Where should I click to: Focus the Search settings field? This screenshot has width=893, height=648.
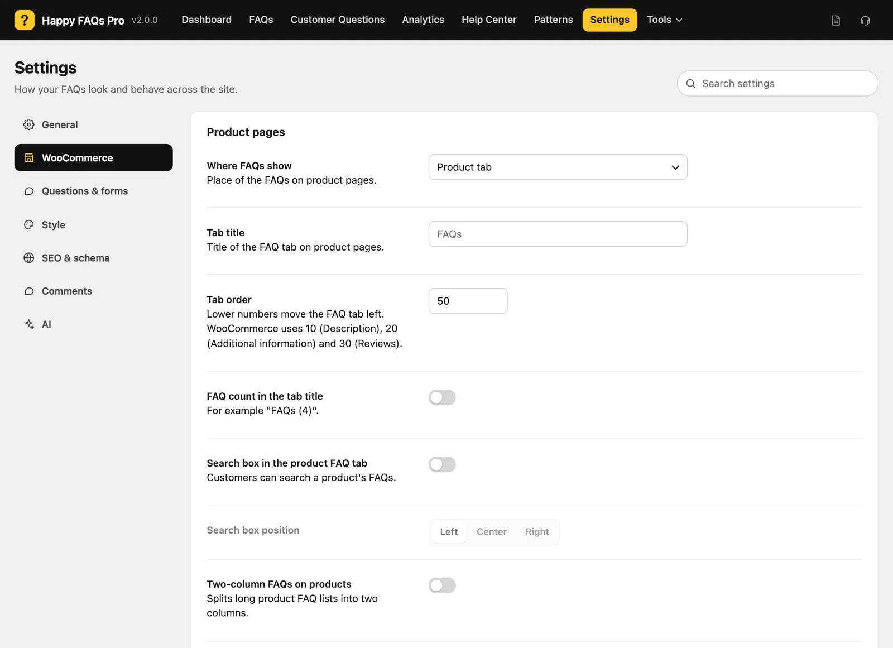777,84
